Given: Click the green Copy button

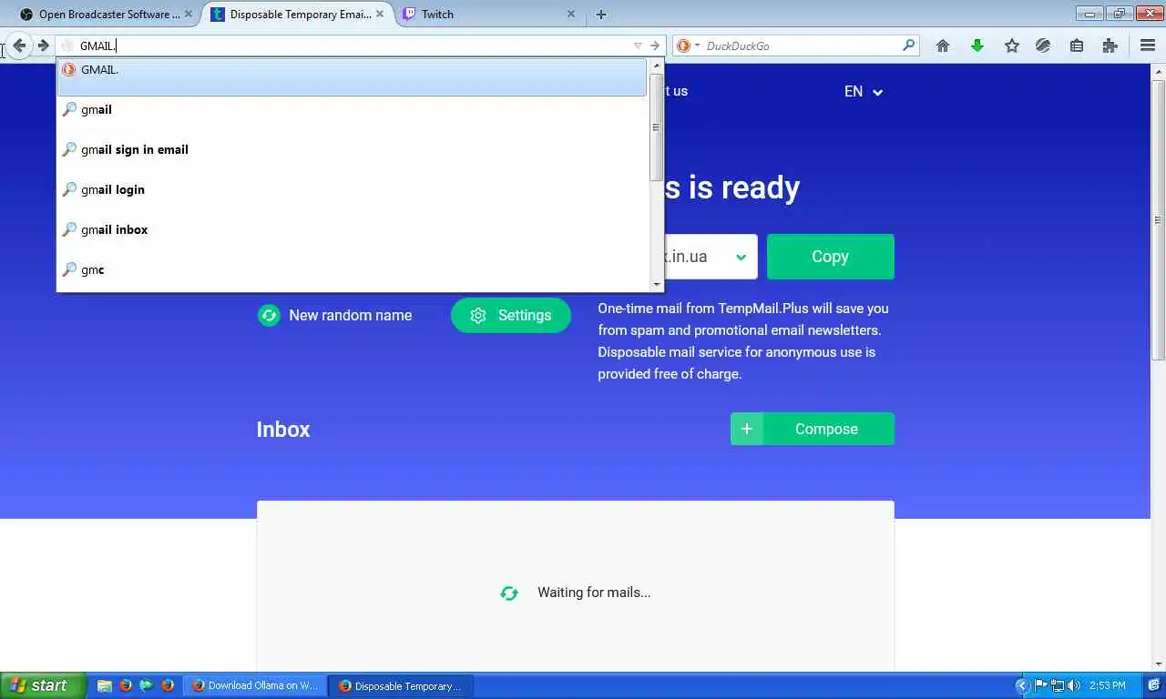Looking at the screenshot, I should click(x=830, y=257).
